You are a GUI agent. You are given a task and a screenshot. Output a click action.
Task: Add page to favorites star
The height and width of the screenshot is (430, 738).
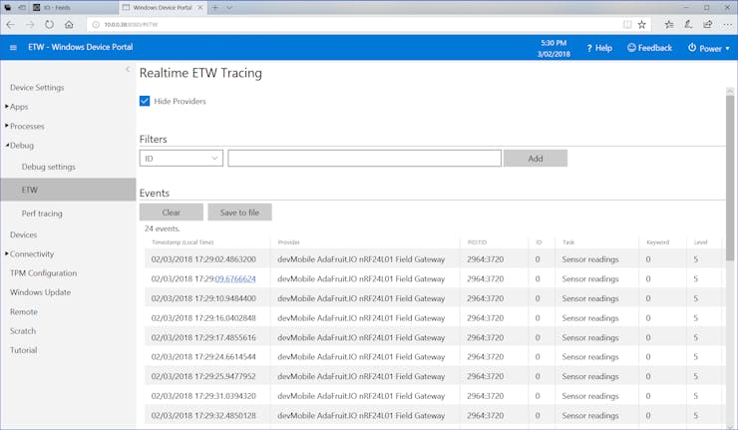click(x=641, y=25)
